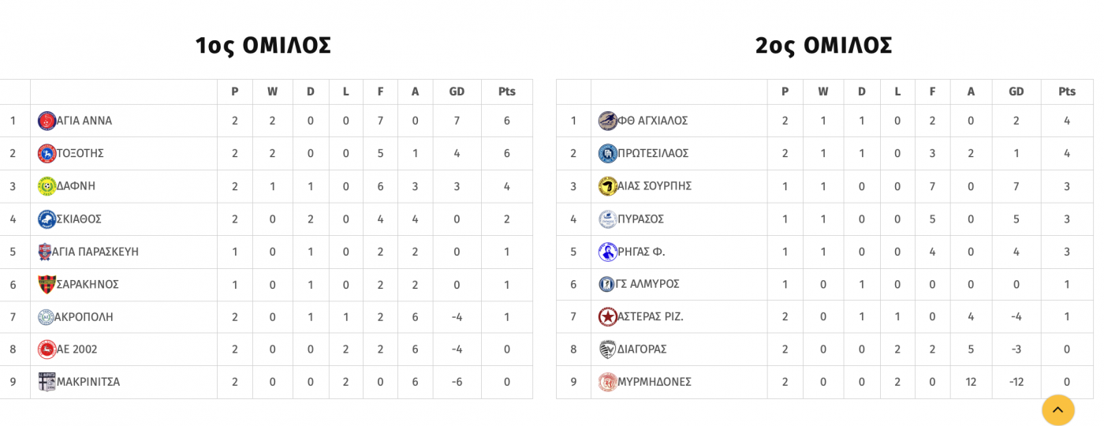Screen dimensions: 1104x426
Task: Open the ΠΡΩΤΕΣΙΛΑΟΣ team link
Action: click(653, 153)
